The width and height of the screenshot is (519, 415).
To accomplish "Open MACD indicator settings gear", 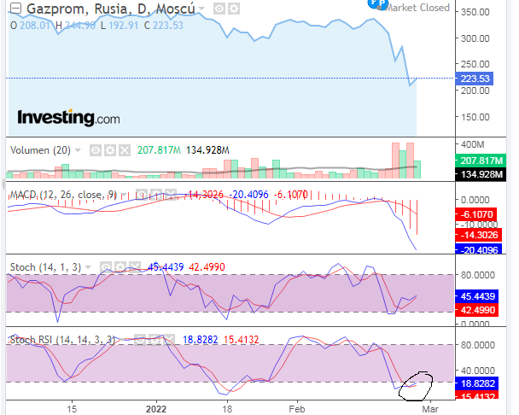I will pos(156,195).
